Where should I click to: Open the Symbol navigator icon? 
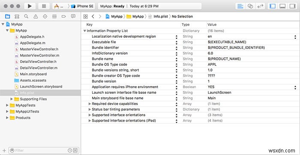pos(17,16)
